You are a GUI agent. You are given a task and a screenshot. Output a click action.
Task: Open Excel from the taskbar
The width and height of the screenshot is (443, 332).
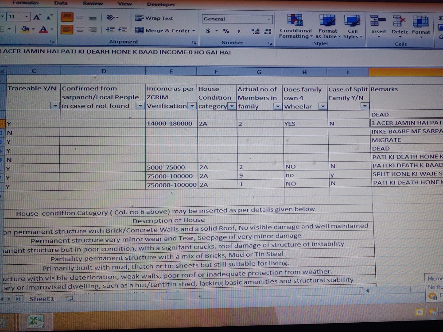click(35, 321)
